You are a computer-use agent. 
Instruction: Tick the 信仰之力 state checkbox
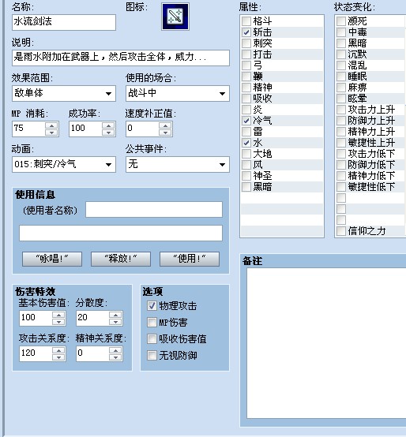point(341,231)
